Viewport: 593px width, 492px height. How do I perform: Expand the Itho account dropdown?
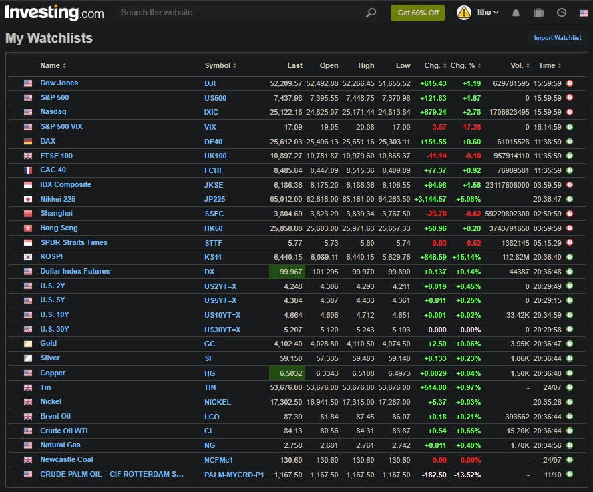tap(488, 13)
